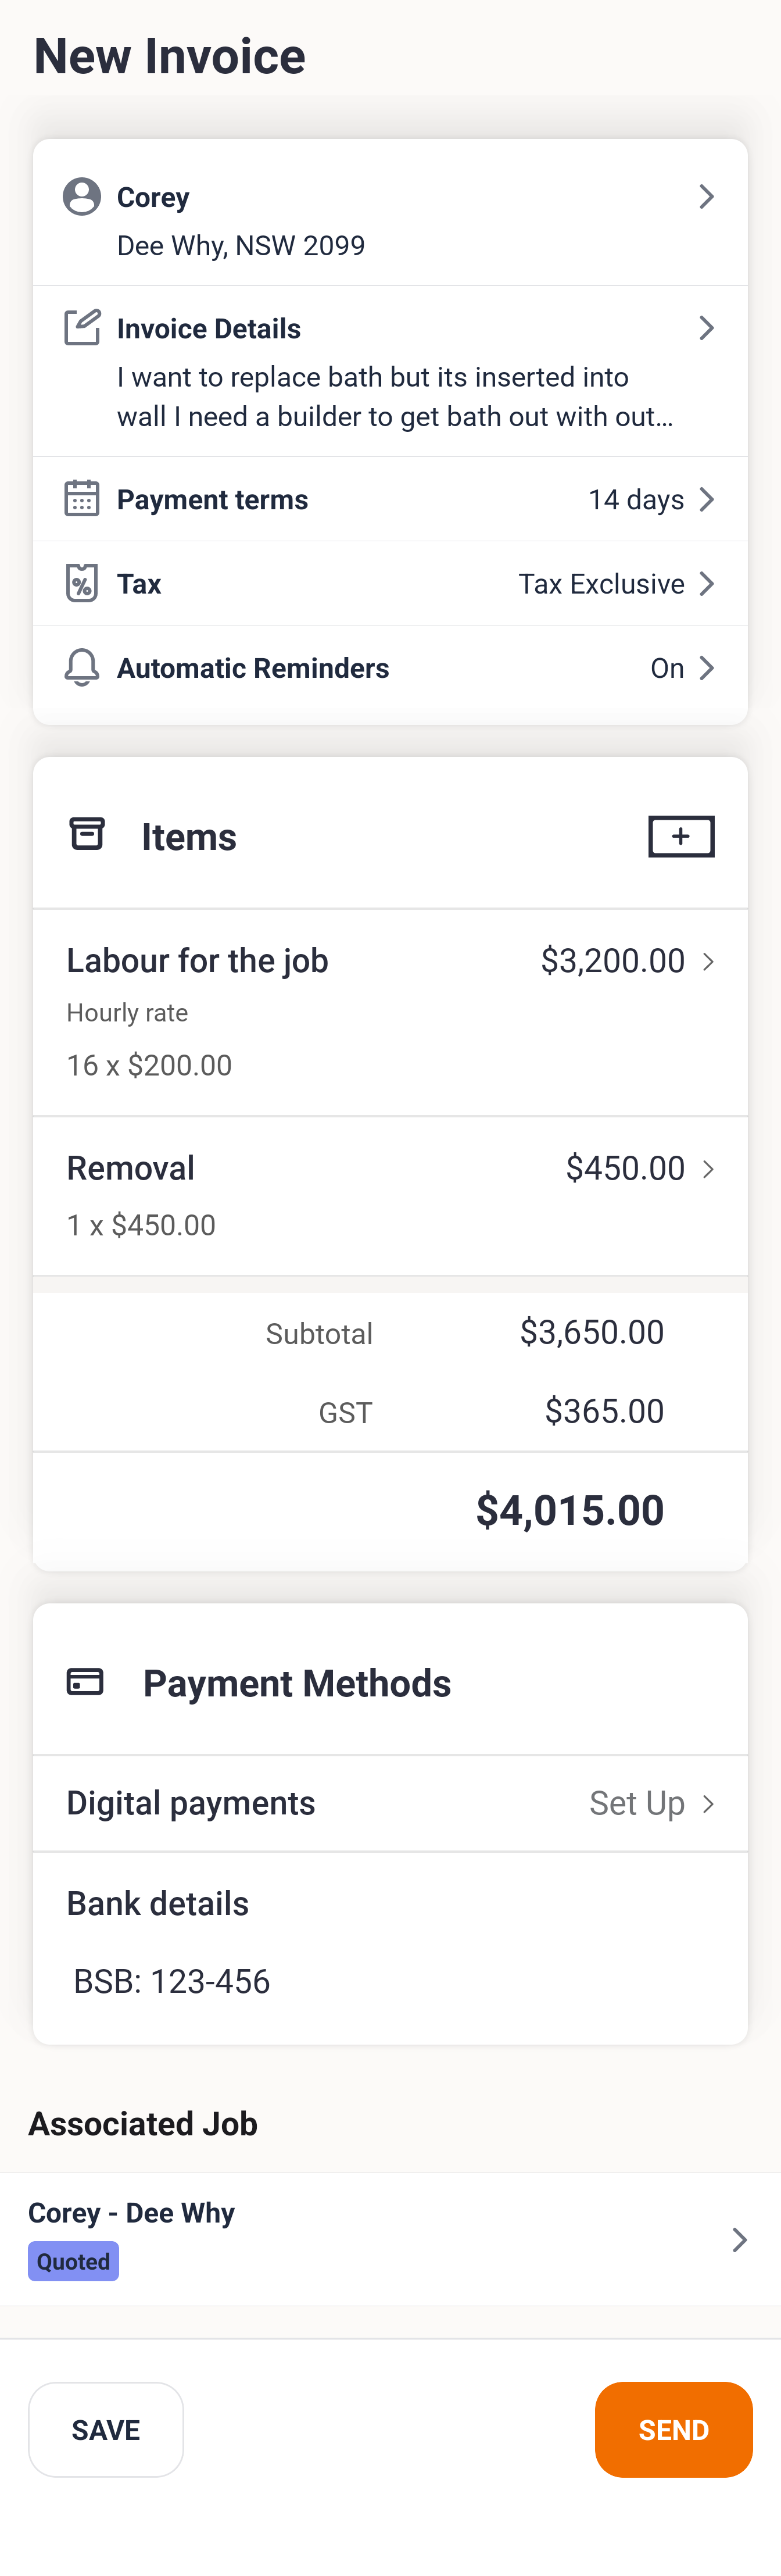Click the Items archive box icon
Image resolution: width=781 pixels, height=2576 pixels.
click(x=87, y=834)
